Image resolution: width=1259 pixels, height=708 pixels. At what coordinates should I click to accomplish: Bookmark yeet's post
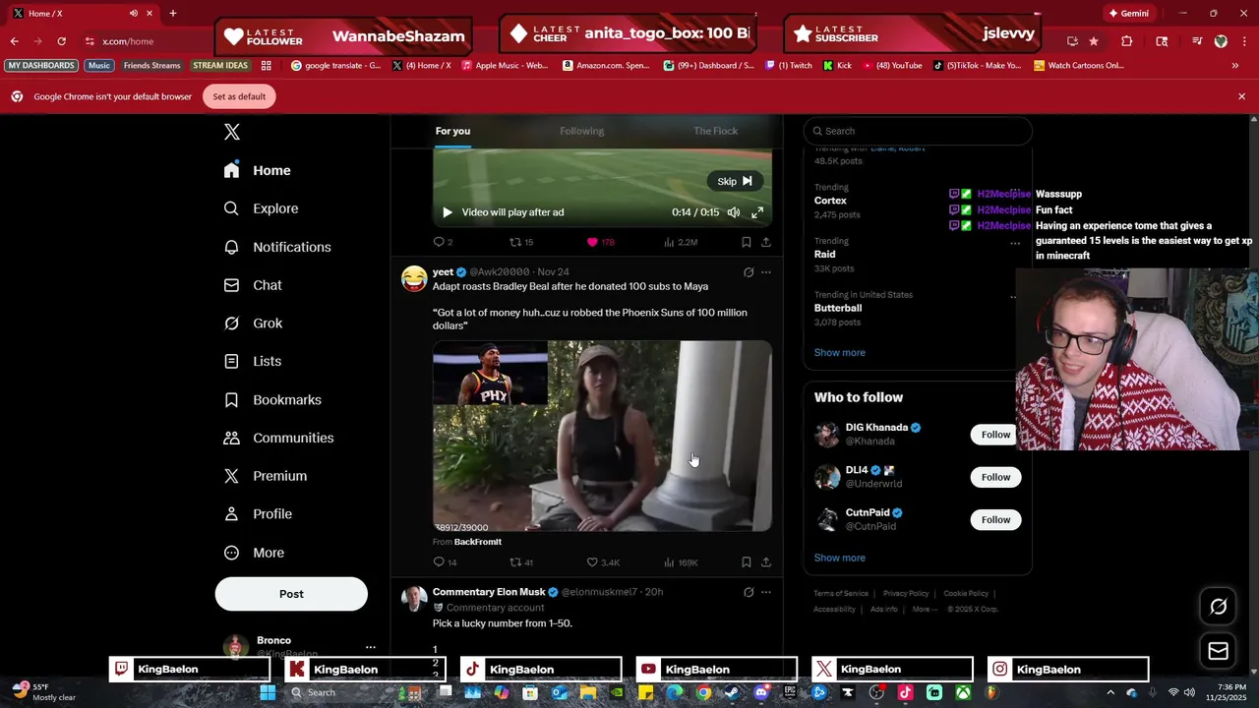(746, 562)
